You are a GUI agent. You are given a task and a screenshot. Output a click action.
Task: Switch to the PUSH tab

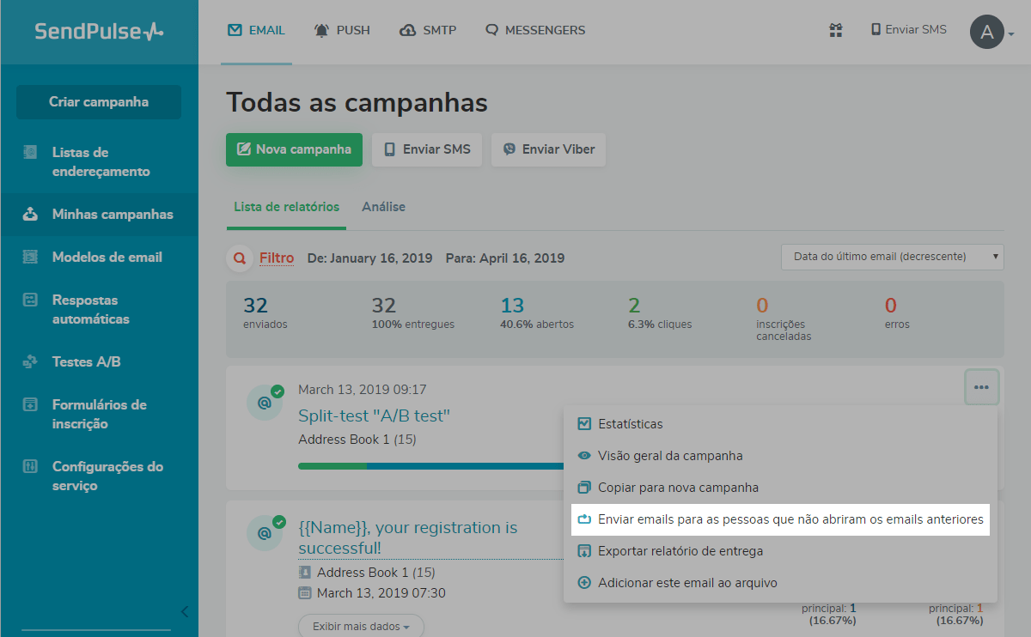(x=342, y=30)
